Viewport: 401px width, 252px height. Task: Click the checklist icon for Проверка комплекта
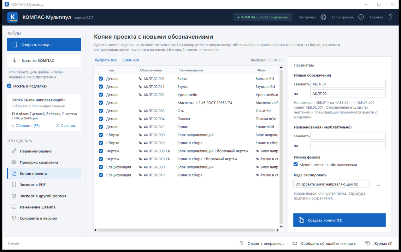pos(14,162)
